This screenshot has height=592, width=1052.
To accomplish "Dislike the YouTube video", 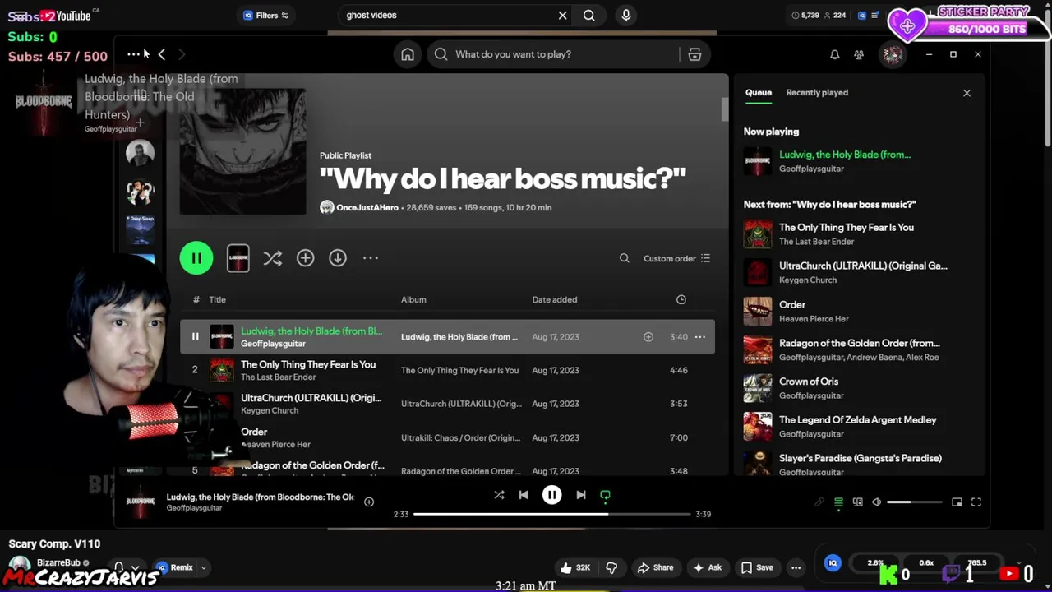I will 611,567.
